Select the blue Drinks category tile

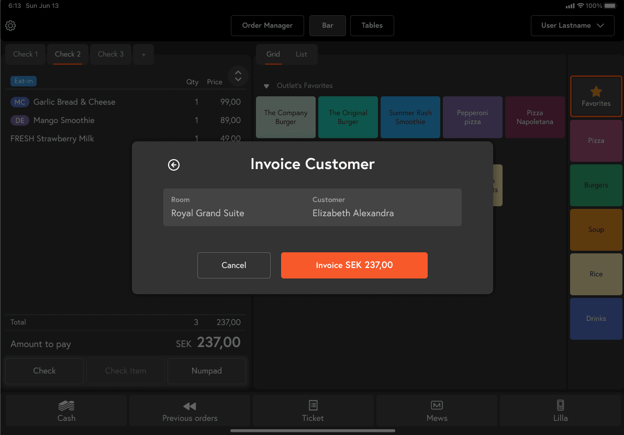point(596,319)
